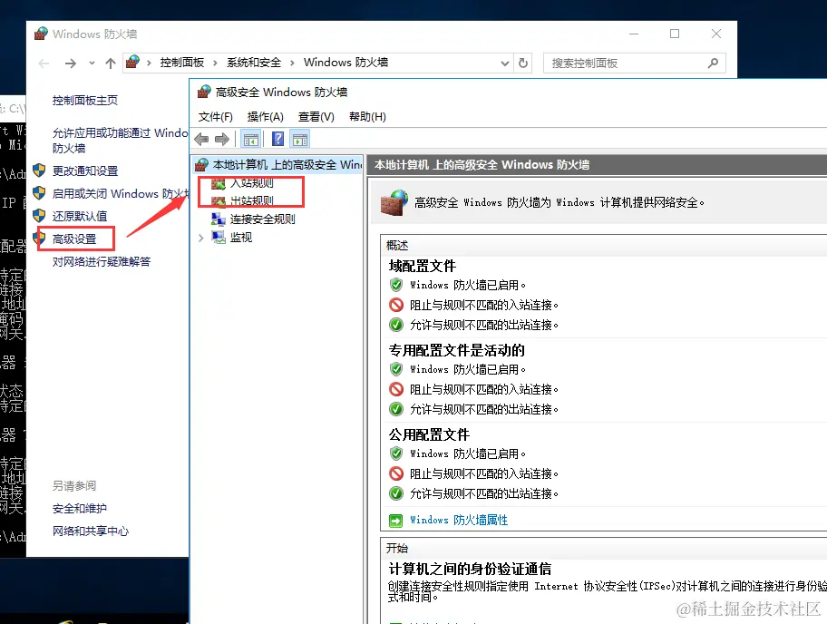
Task: Click shield icon beside 还原默认值
Action: 39,215
